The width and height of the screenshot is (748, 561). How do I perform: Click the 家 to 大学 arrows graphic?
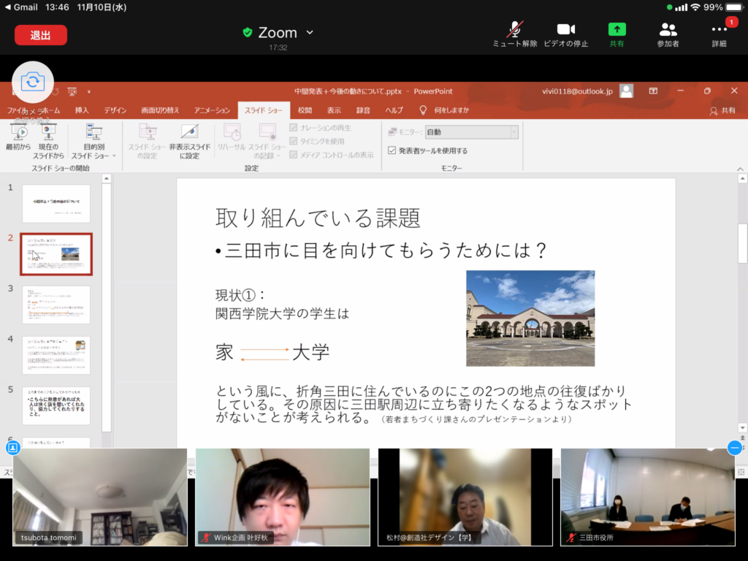coord(264,354)
